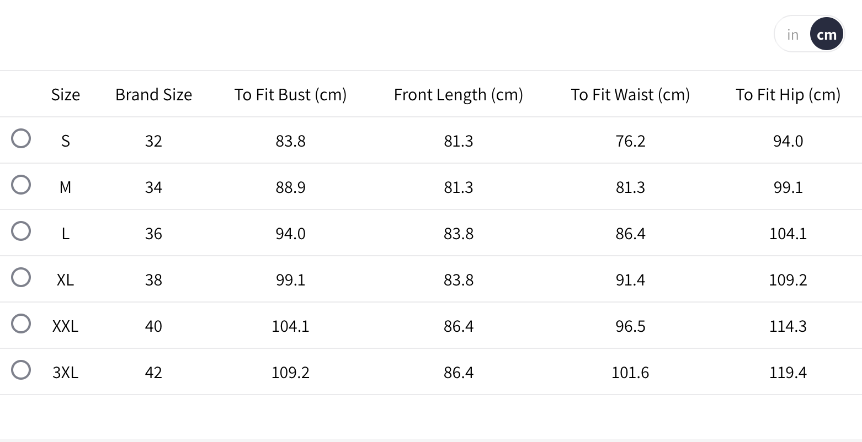This screenshot has height=442, width=862.
Task: Click the Brand Size column header
Action: coord(153,95)
